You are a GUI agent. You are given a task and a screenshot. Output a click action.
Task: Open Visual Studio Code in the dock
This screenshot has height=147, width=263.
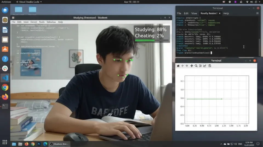pos(5,78)
